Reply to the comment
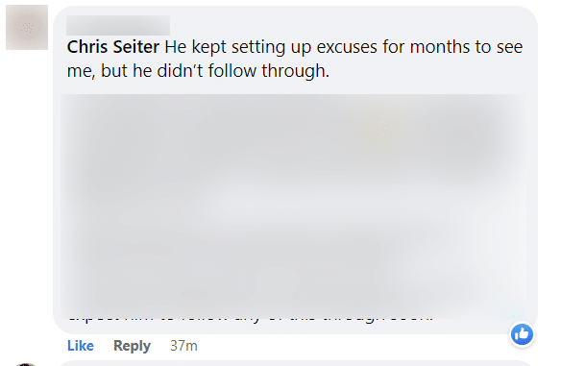The image size is (561, 366). point(132,346)
